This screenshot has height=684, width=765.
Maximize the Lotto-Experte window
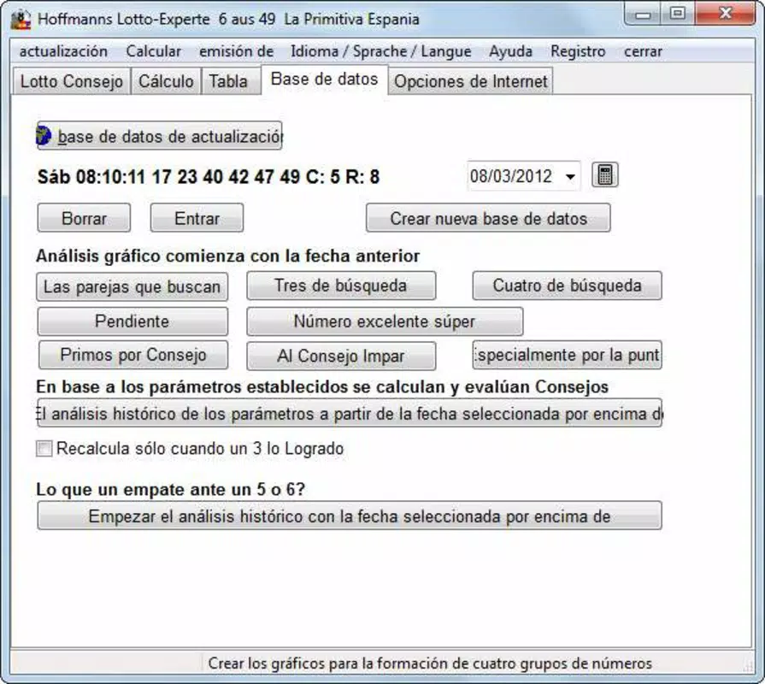677,14
